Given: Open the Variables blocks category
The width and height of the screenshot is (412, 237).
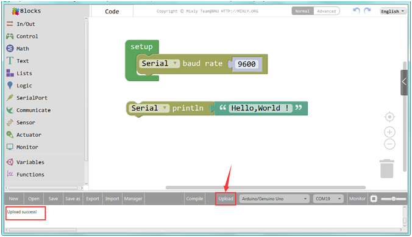Looking at the screenshot, I should (26, 162).
